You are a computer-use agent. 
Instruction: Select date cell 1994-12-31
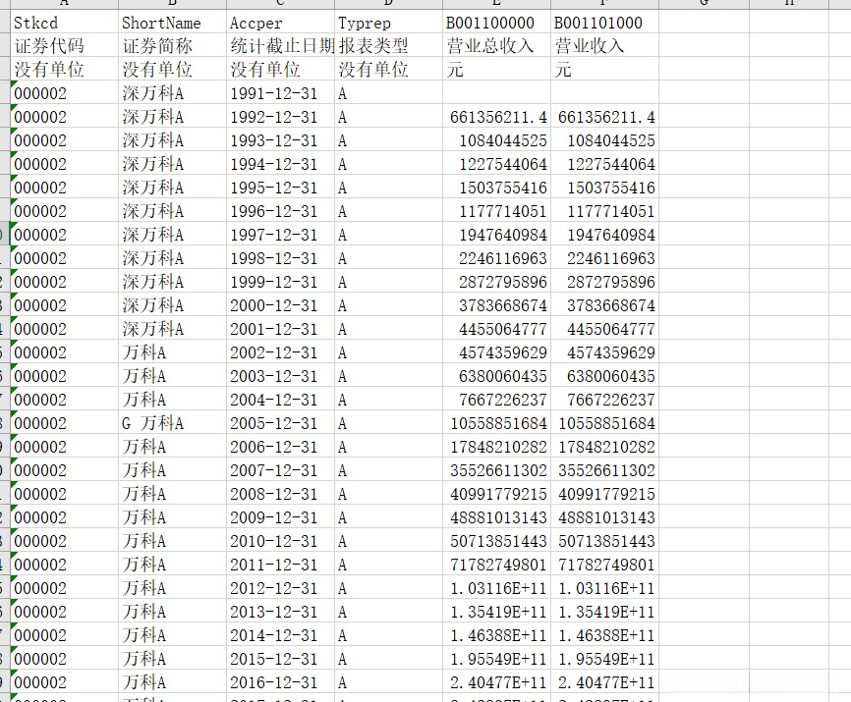click(x=281, y=164)
